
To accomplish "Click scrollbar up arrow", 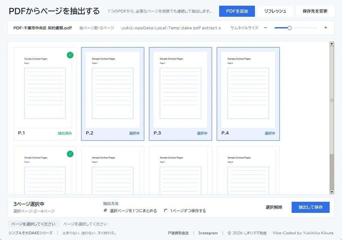I will [x=332, y=44].
